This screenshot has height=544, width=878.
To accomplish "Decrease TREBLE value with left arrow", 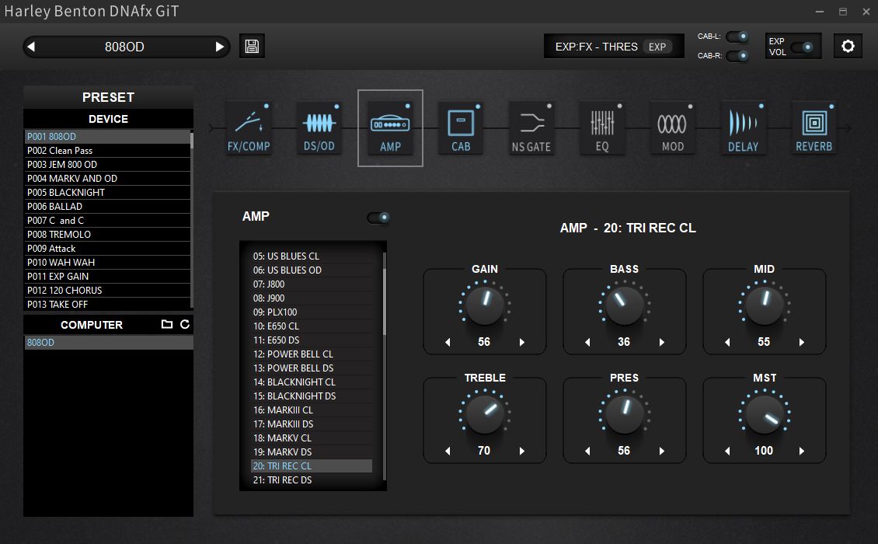I will (448, 451).
